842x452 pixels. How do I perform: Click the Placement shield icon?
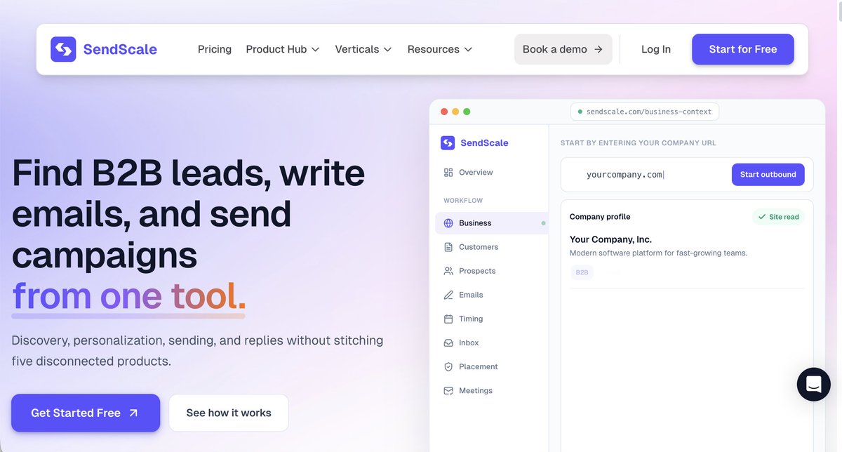[x=448, y=366]
